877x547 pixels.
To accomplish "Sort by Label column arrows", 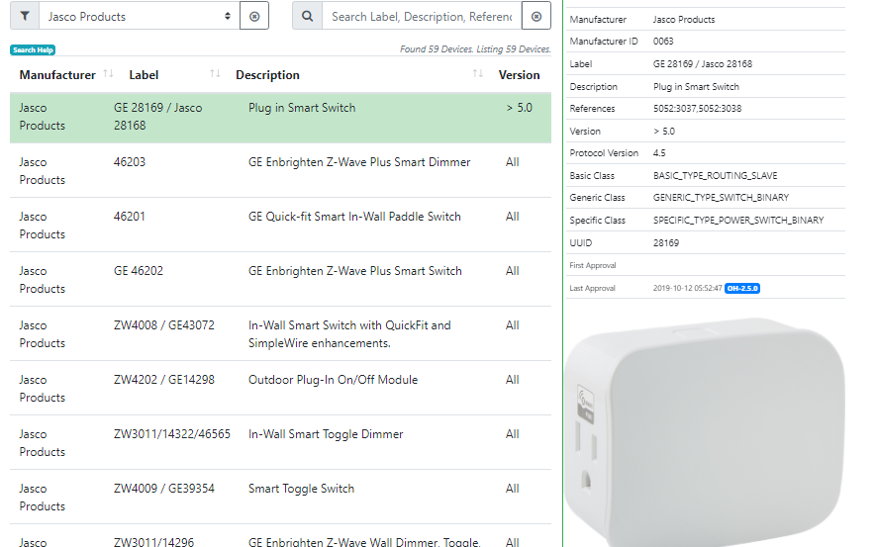I will [x=215, y=75].
